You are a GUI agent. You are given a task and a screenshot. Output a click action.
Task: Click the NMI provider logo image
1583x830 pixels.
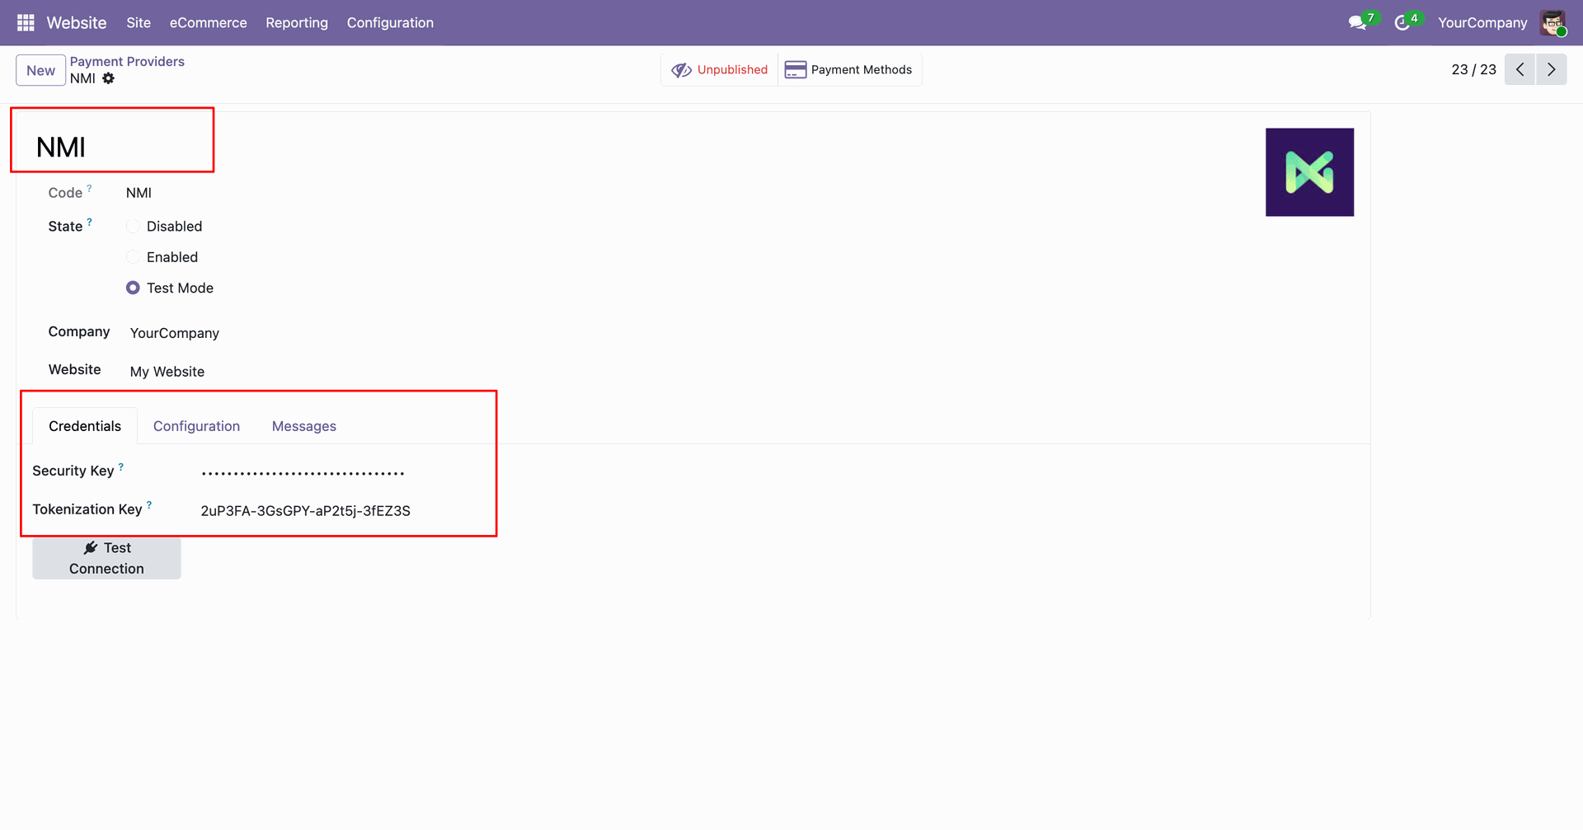click(x=1309, y=172)
